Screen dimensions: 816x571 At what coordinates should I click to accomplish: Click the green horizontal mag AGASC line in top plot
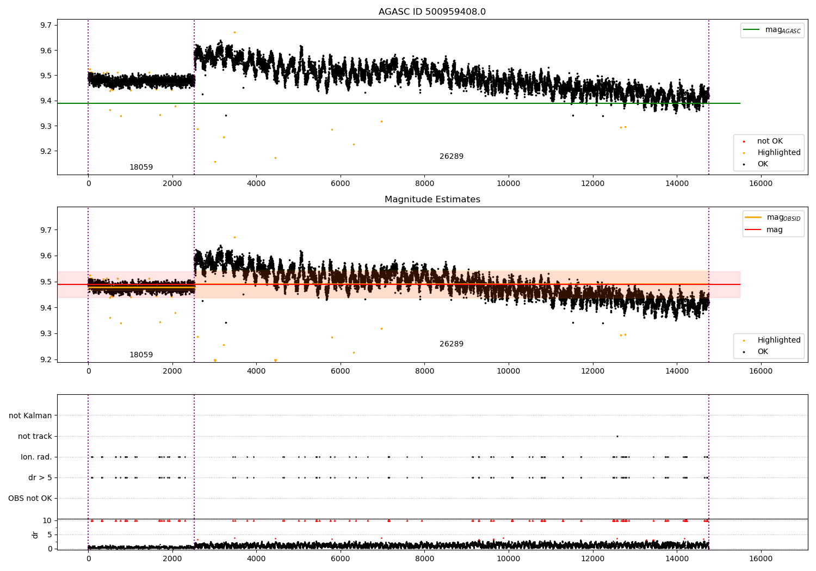(x=398, y=103)
